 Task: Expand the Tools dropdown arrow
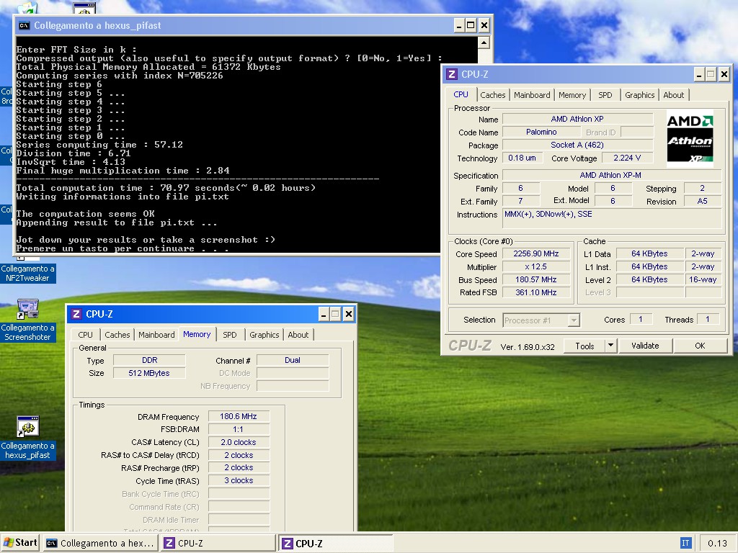610,346
